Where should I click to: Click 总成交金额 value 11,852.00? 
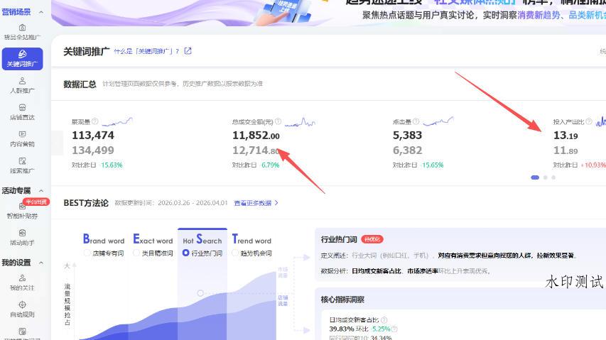click(x=256, y=136)
